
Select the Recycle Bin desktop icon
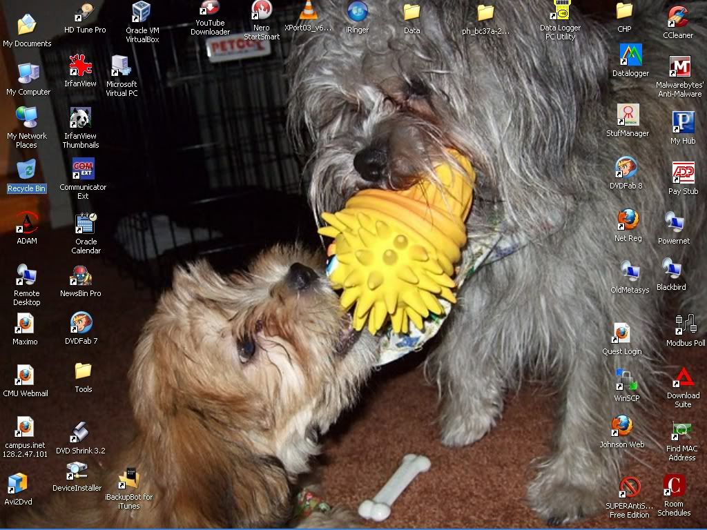(x=26, y=170)
